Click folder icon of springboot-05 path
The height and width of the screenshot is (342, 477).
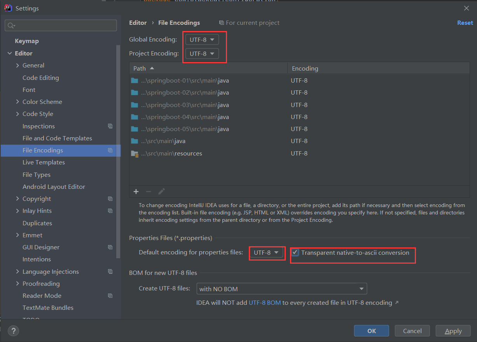click(x=135, y=129)
